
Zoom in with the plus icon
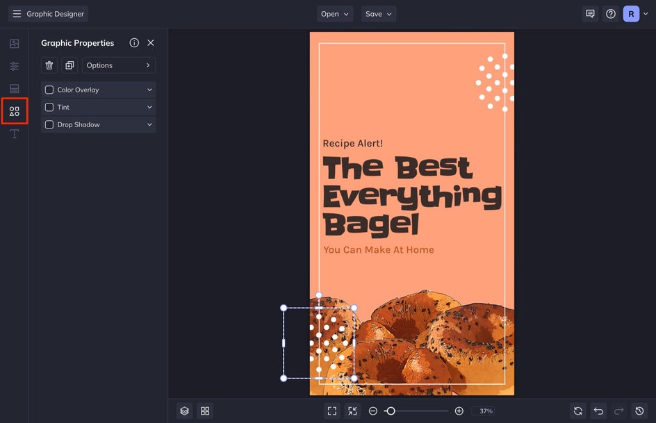(459, 411)
